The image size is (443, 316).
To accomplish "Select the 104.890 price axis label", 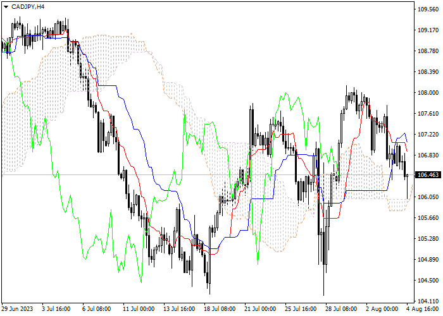I will pyautogui.click(x=428, y=260).
